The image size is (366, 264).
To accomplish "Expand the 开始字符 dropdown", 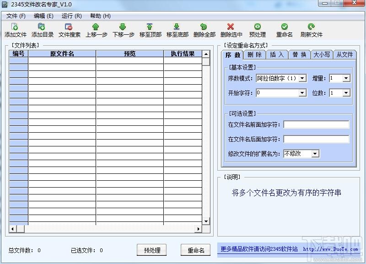I will pos(302,93).
